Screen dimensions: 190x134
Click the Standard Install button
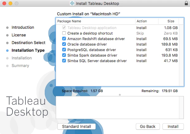77,126
